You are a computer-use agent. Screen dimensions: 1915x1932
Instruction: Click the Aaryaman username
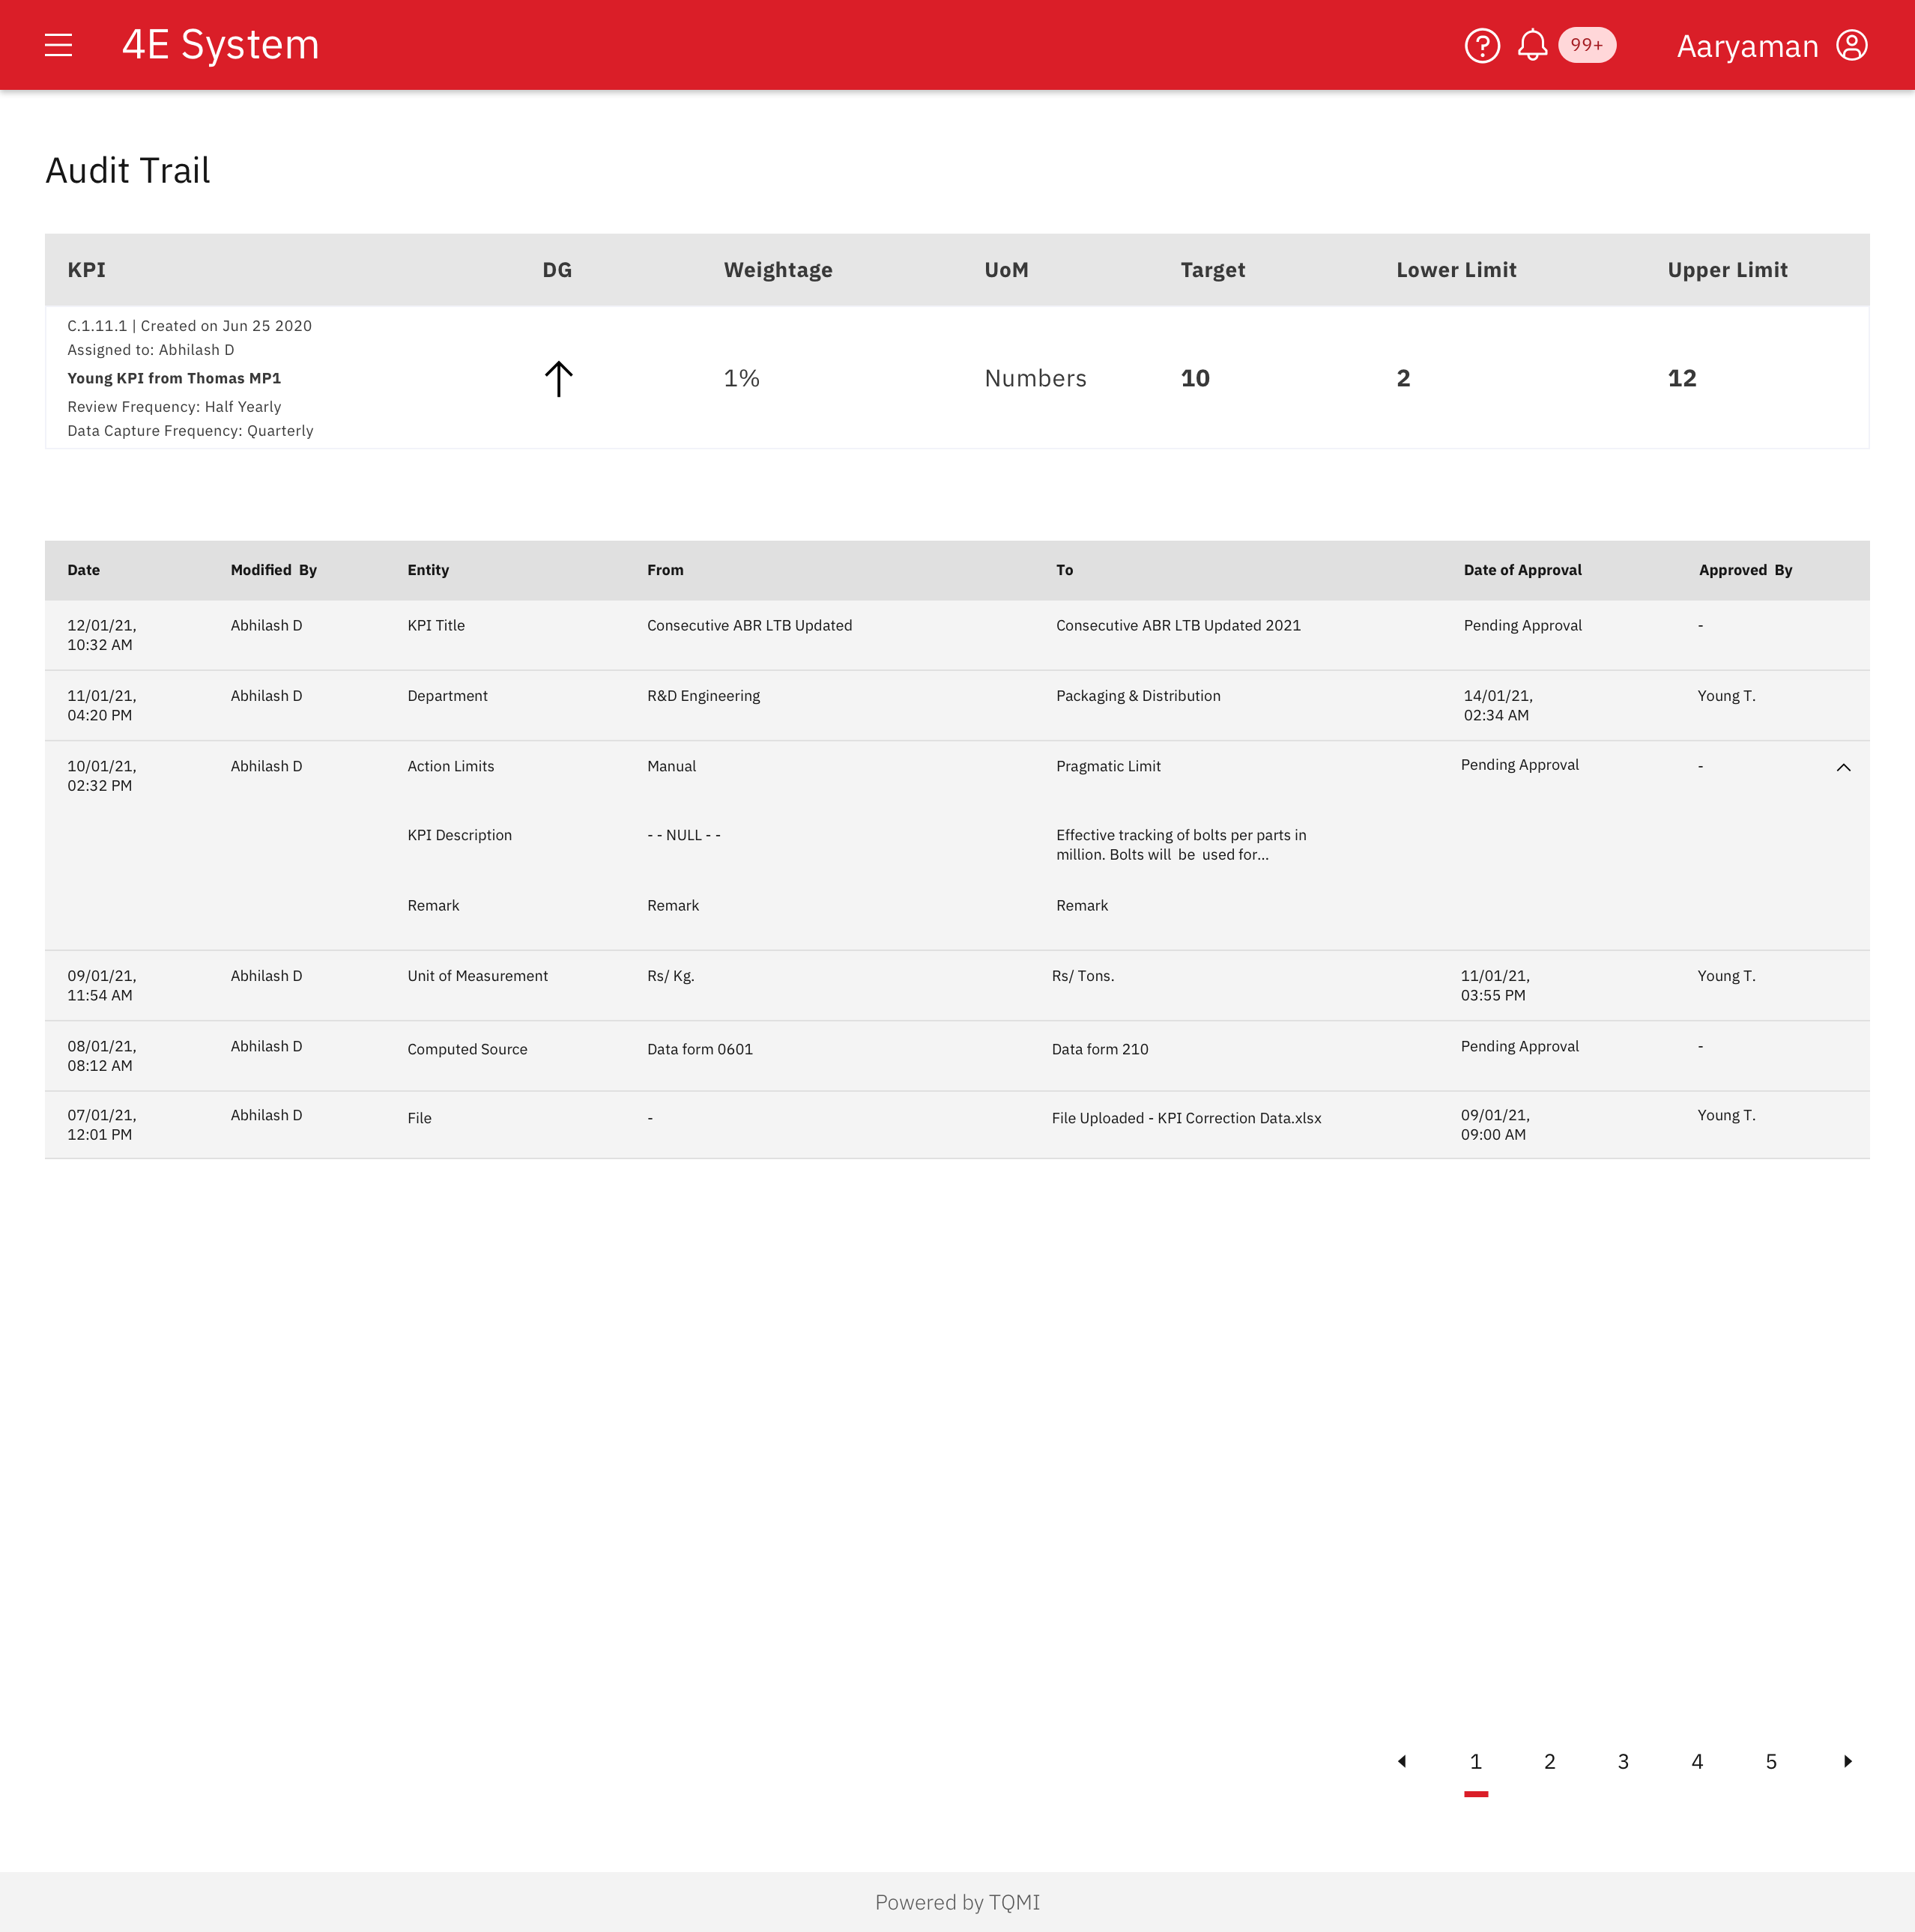point(1747,46)
